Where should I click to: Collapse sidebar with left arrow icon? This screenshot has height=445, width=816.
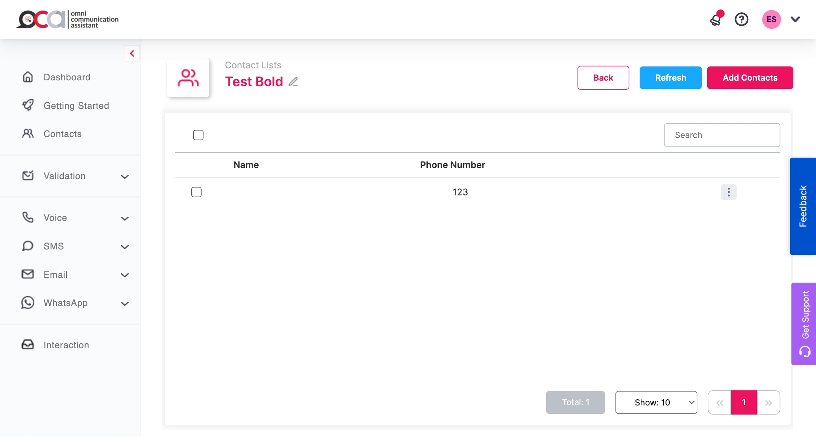[x=132, y=53]
